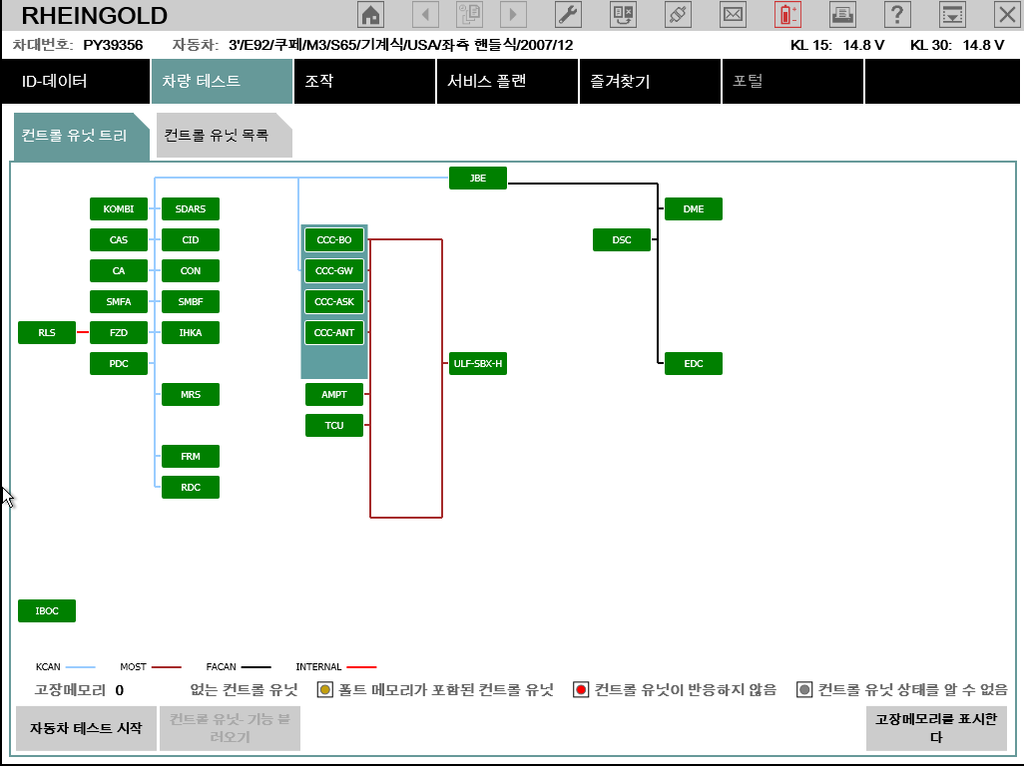The height and width of the screenshot is (766, 1024).
Task: Select the CON control unit
Action: tap(191, 270)
